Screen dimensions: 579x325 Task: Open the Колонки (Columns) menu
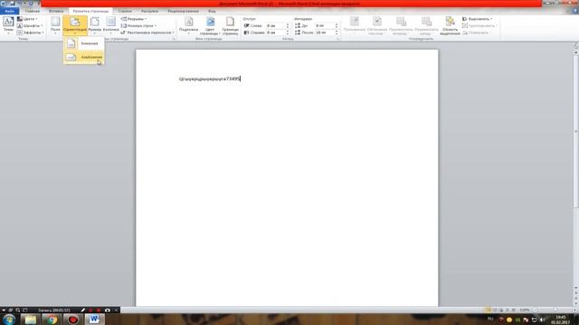110,25
